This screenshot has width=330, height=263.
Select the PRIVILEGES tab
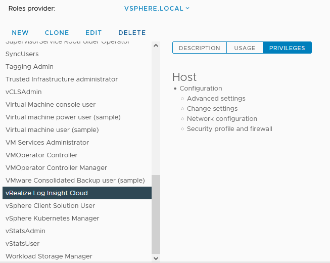287,48
